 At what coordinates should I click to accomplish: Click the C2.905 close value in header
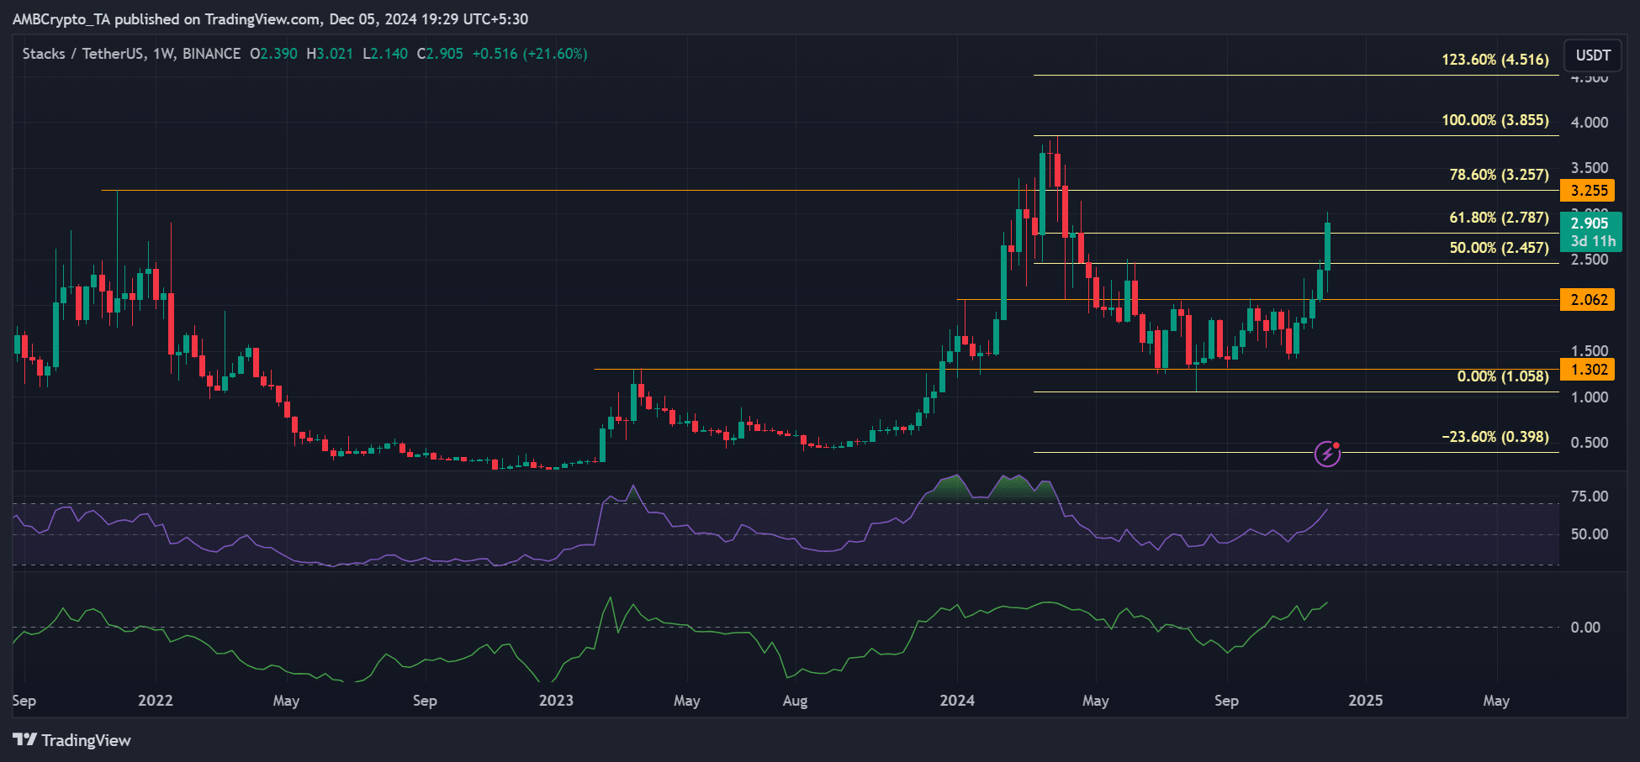pyautogui.click(x=440, y=54)
